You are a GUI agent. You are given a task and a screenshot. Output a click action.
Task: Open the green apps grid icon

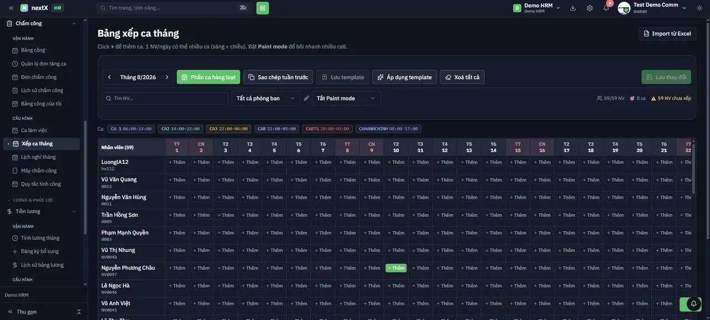(x=263, y=8)
